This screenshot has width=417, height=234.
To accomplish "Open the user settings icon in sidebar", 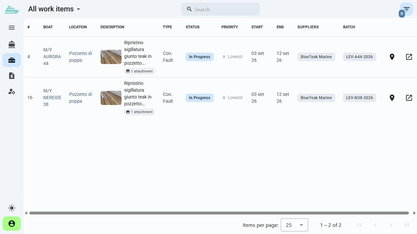I will pyautogui.click(x=12, y=91).
